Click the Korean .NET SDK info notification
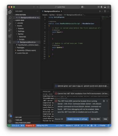Screen dimensions: 118x136 point(82,86)
